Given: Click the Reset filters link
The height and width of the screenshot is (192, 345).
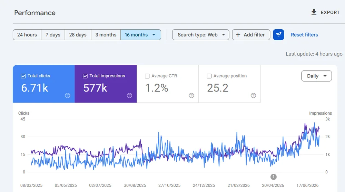Looking at the screenshot, I should click(304, 35).
